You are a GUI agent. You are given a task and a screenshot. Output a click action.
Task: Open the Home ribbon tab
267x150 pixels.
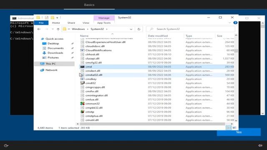tap(56, 23)
